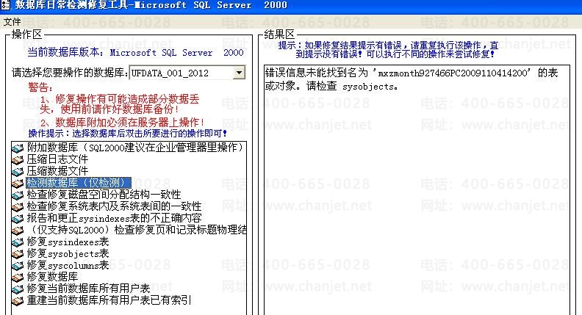The image size is (582, 315).
Task: Select 检查修复磁盘空间分配结构一致性 item
Action: 104,195
